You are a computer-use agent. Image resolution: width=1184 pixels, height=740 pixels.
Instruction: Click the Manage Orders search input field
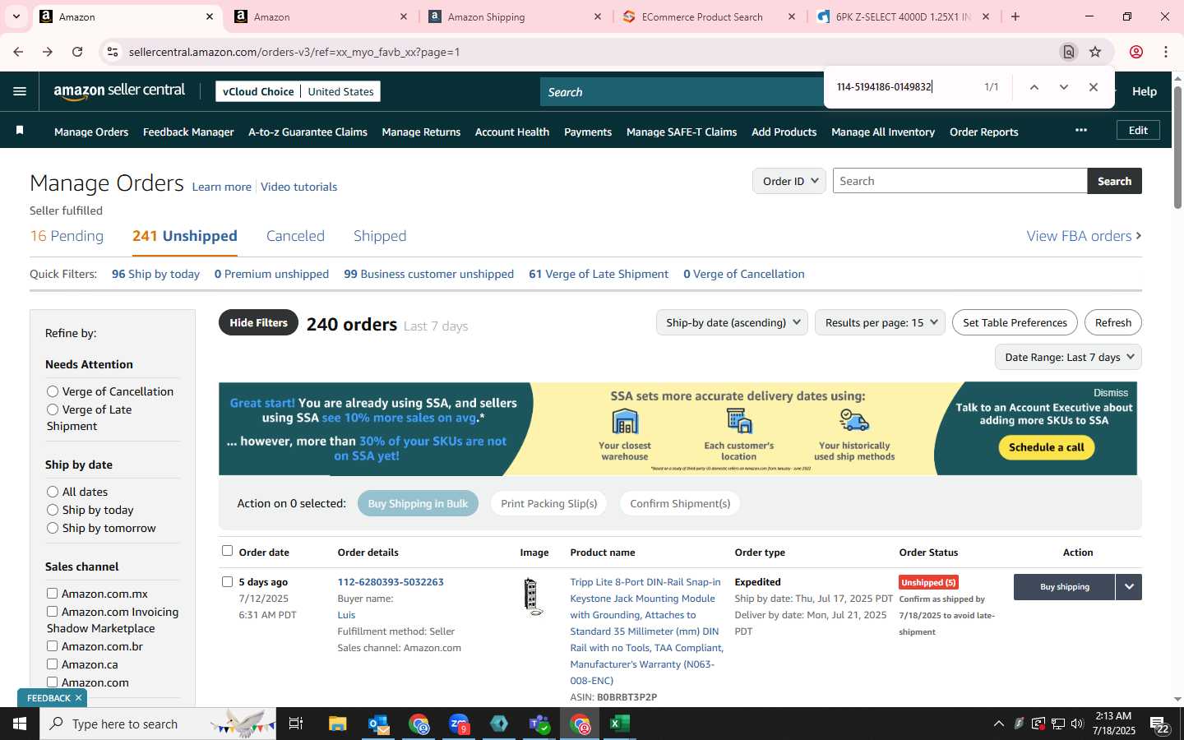[960, 181]
